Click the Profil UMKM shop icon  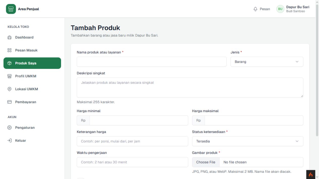(x=10, y=76)
